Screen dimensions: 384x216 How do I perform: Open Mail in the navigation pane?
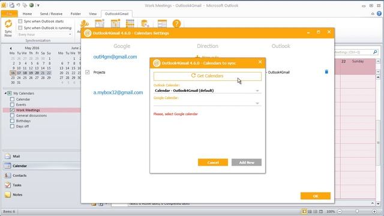coord(41,156)
